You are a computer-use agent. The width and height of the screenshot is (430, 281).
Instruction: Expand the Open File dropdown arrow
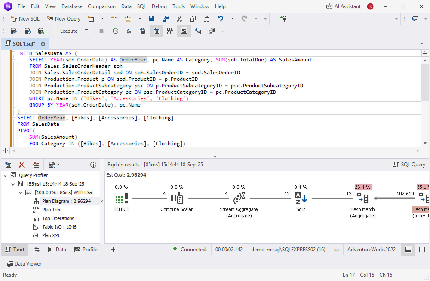pos(140,18)
